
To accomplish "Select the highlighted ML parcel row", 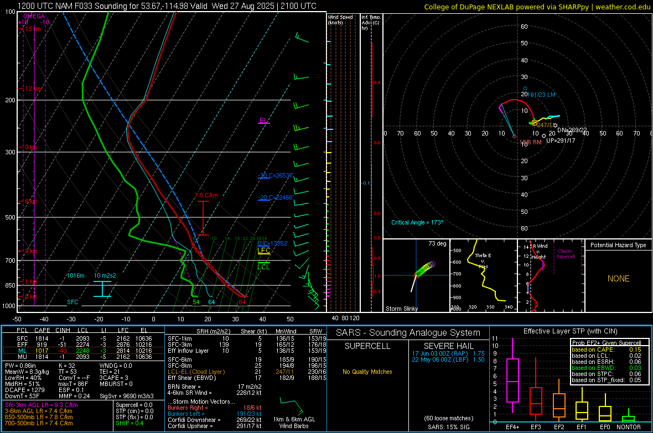I will click(x=84, y=351).
